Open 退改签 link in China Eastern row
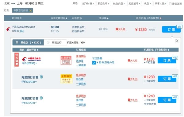 80,61
